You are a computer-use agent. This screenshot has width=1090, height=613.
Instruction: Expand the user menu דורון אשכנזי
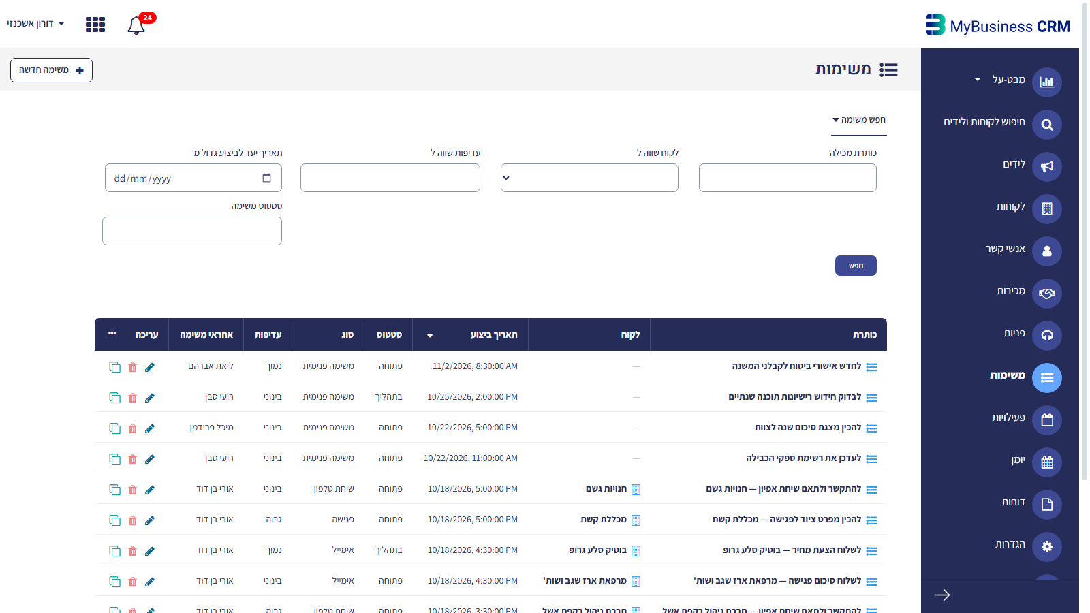[x=36, y=24]
